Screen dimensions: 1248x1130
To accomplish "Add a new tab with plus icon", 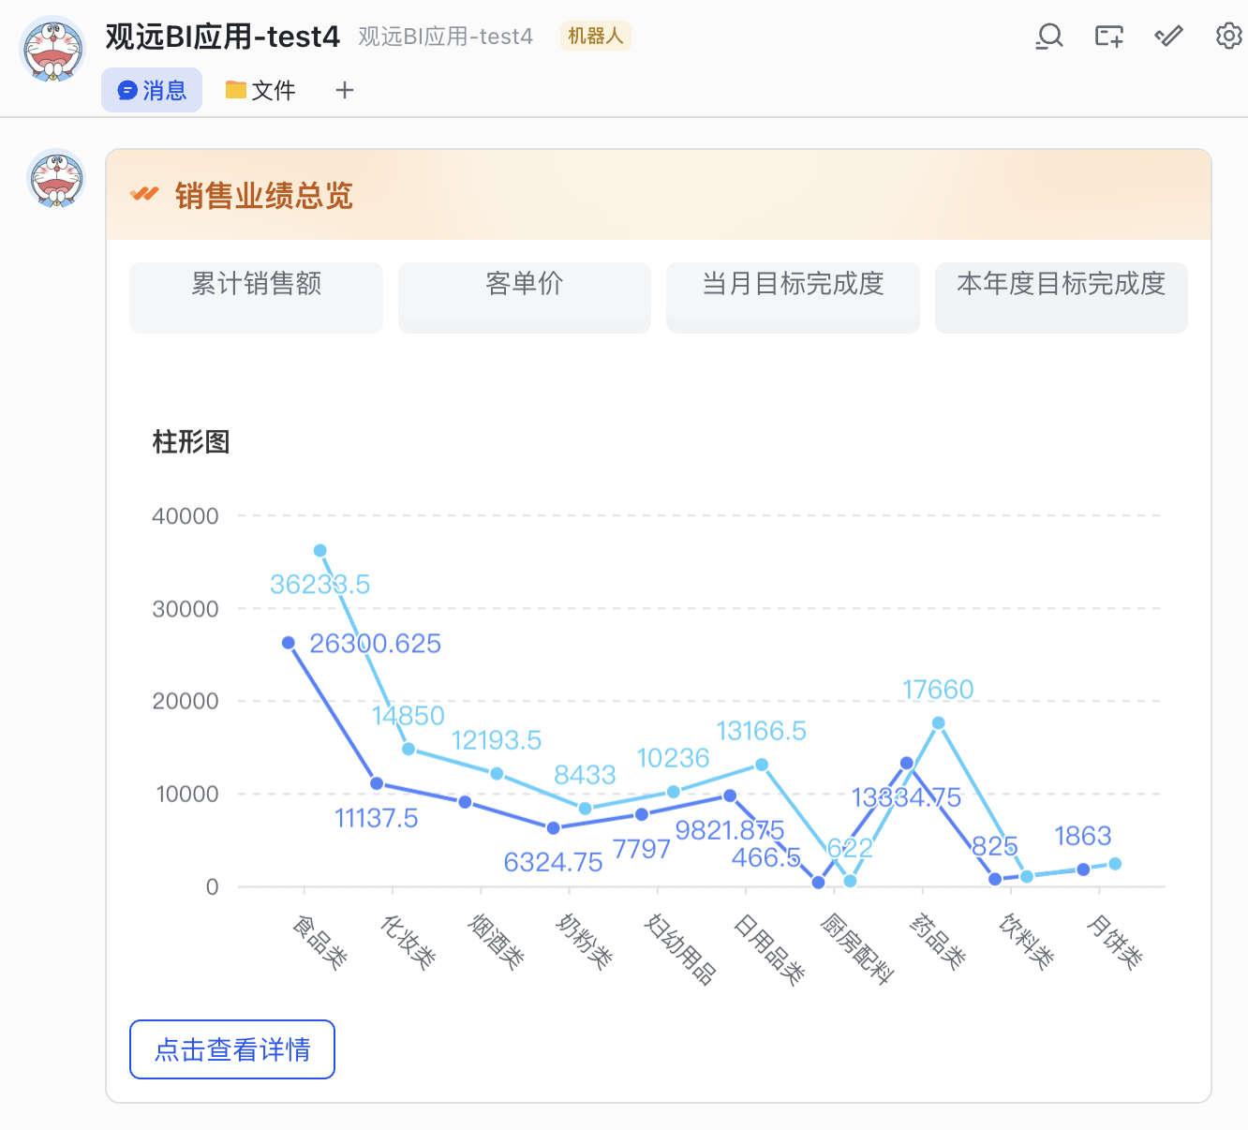I will click(x=345, y=90).
